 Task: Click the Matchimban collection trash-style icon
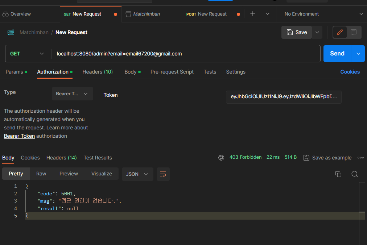[x=128, y=14]
